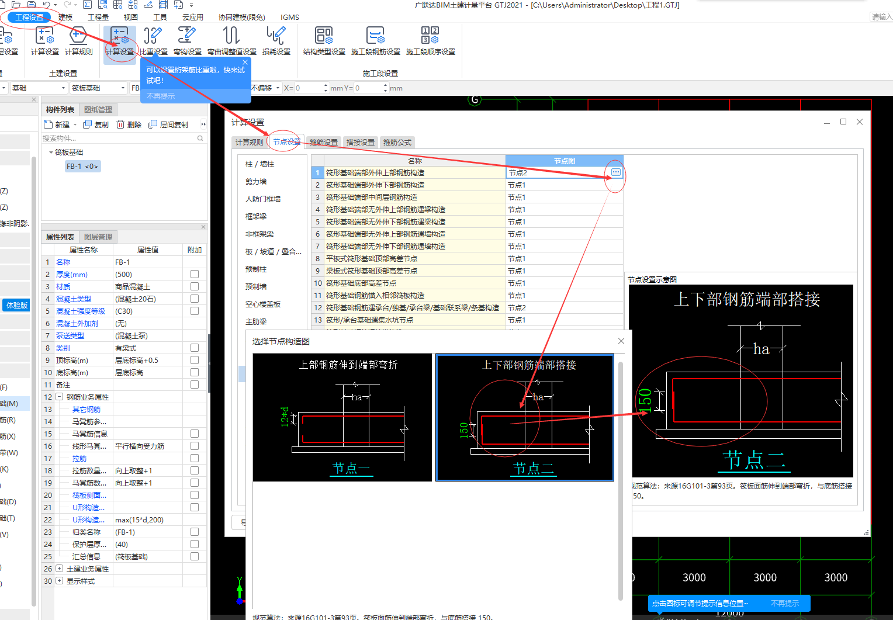Open the 其它钢筋 property link

click(86, 409)
